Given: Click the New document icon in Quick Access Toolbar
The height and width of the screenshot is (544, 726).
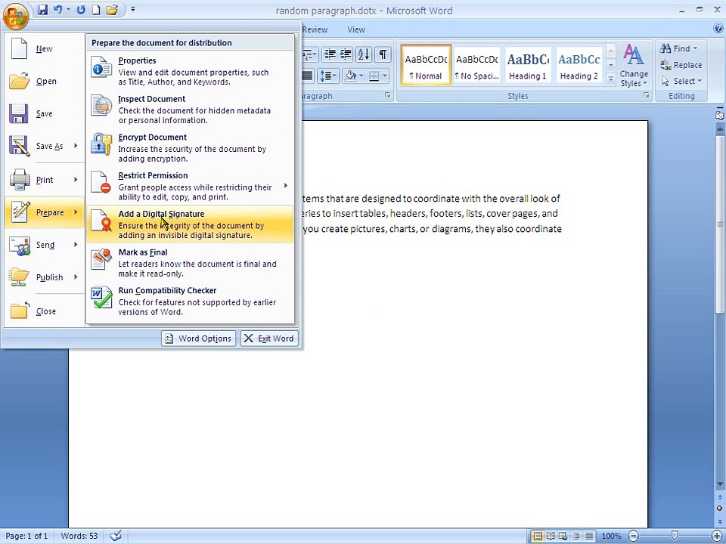Looking at the screenshot, I should [x=96, y=10].
